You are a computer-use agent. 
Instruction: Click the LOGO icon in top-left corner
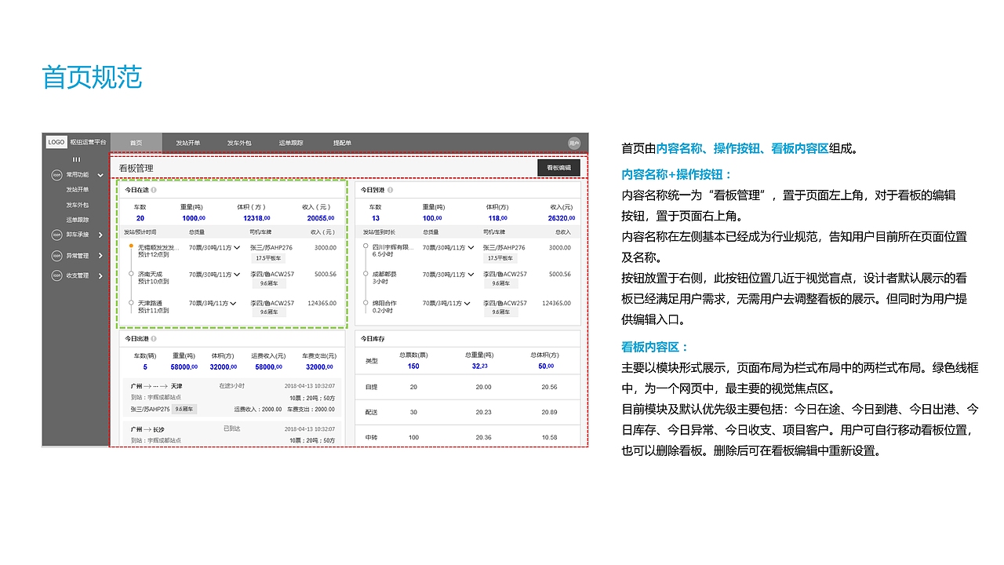point(56,142)
